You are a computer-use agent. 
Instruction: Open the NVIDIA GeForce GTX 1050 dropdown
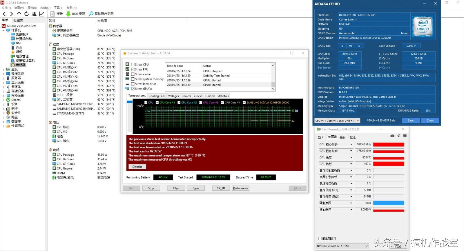tap(342, 246)
